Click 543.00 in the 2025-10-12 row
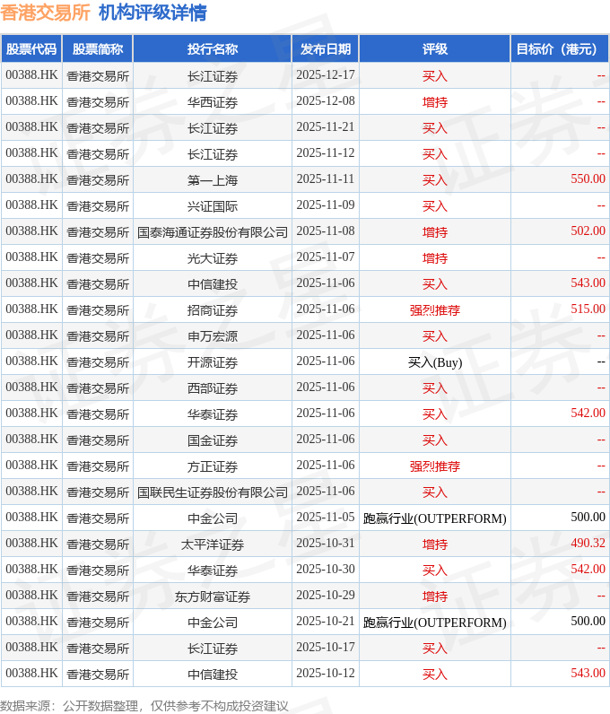The height and width of the screenshot is (714, 610). 588,673
